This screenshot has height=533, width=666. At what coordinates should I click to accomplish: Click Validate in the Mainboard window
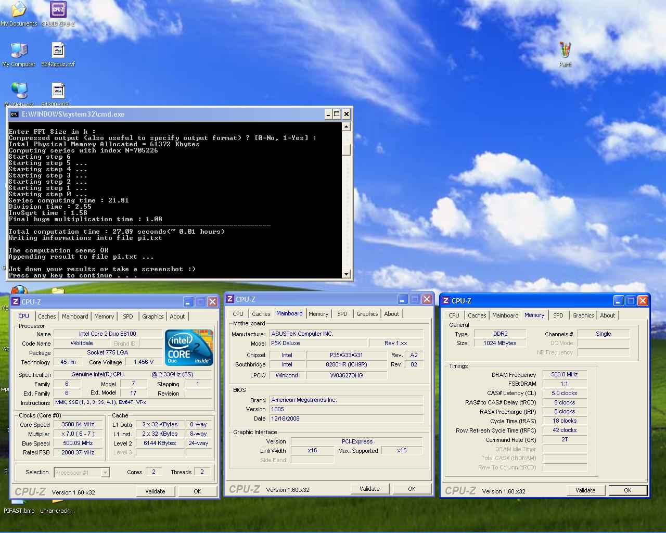(x=369, y=489)
